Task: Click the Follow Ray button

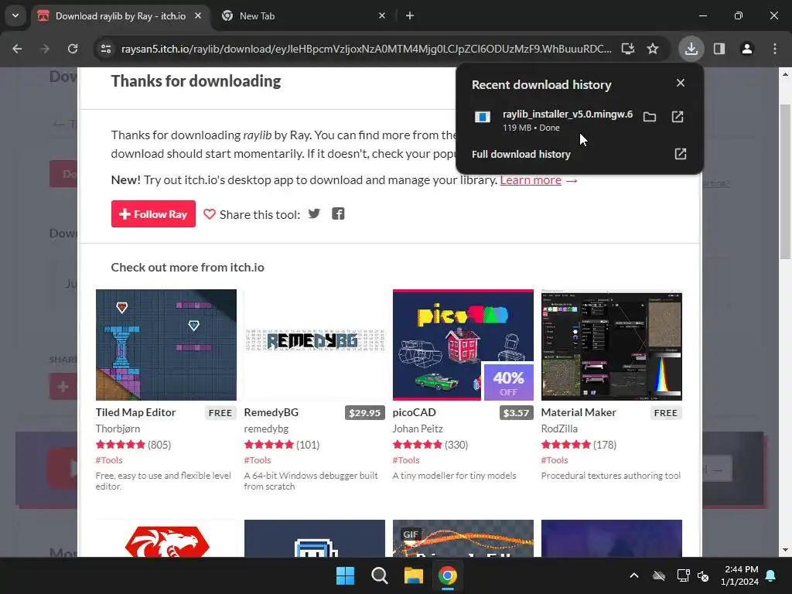Action: 153,213
